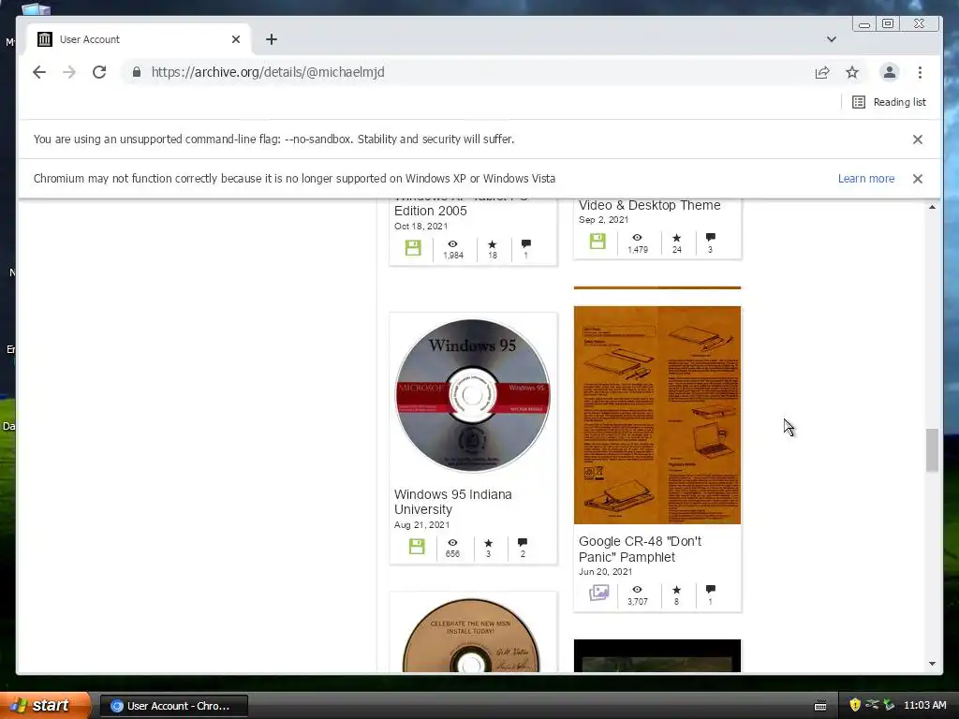Close the User Account tab

click(236, 39)
